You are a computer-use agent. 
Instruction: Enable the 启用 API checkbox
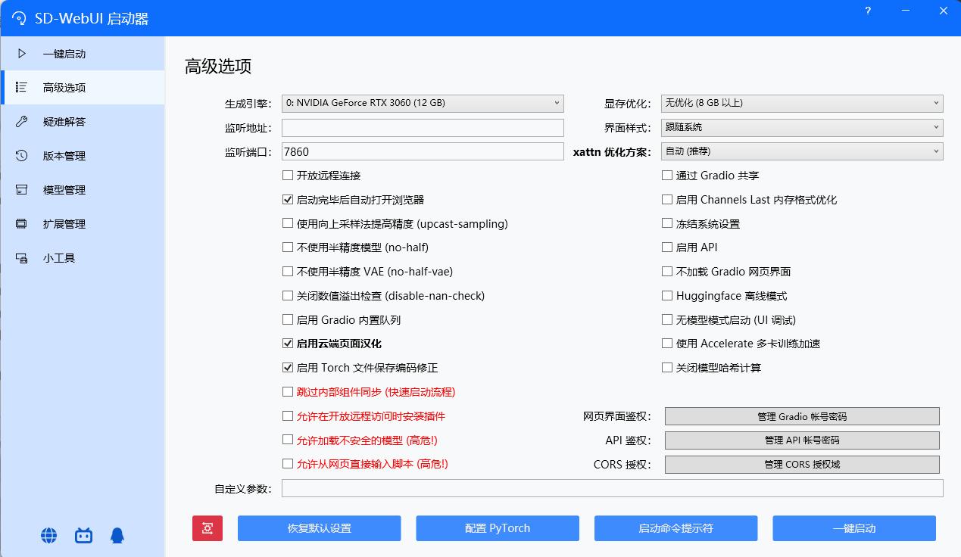pyautogui.click(x=666, y=247)
